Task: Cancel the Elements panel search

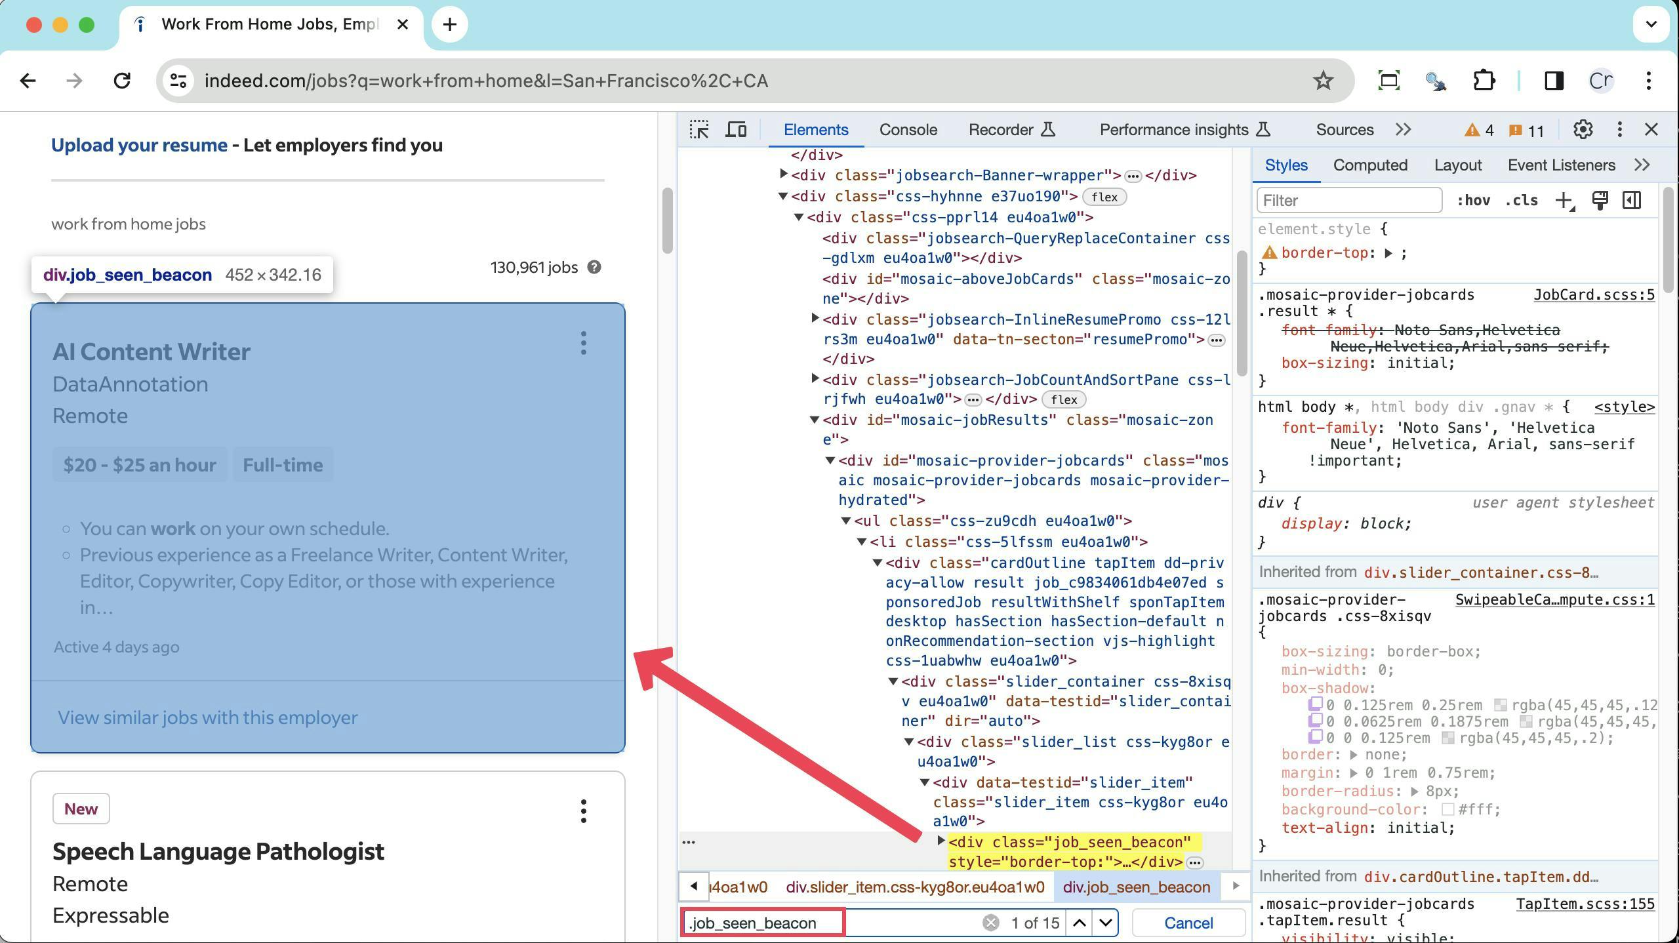Action: pyautogui.click(x=1188, y=923)
